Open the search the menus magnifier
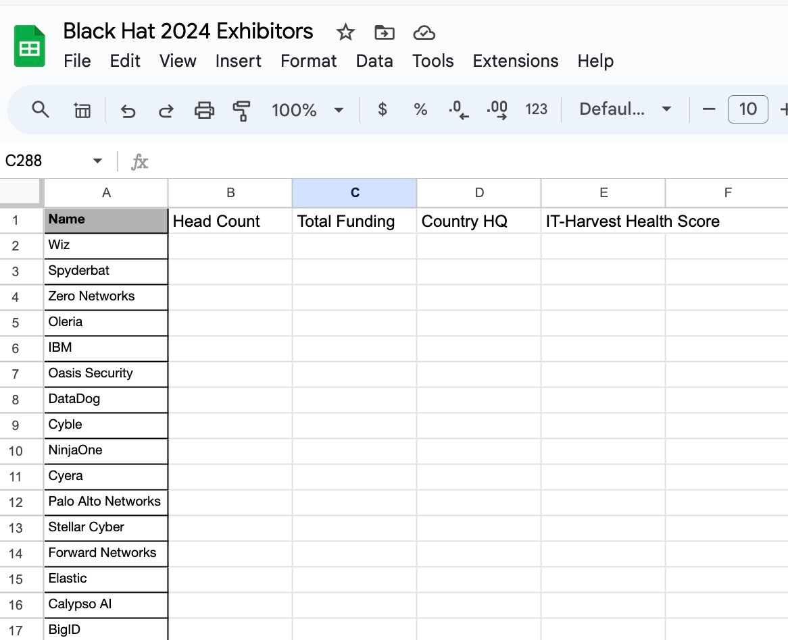The height and width of the screenshot is (640, 788). point(40,109)
